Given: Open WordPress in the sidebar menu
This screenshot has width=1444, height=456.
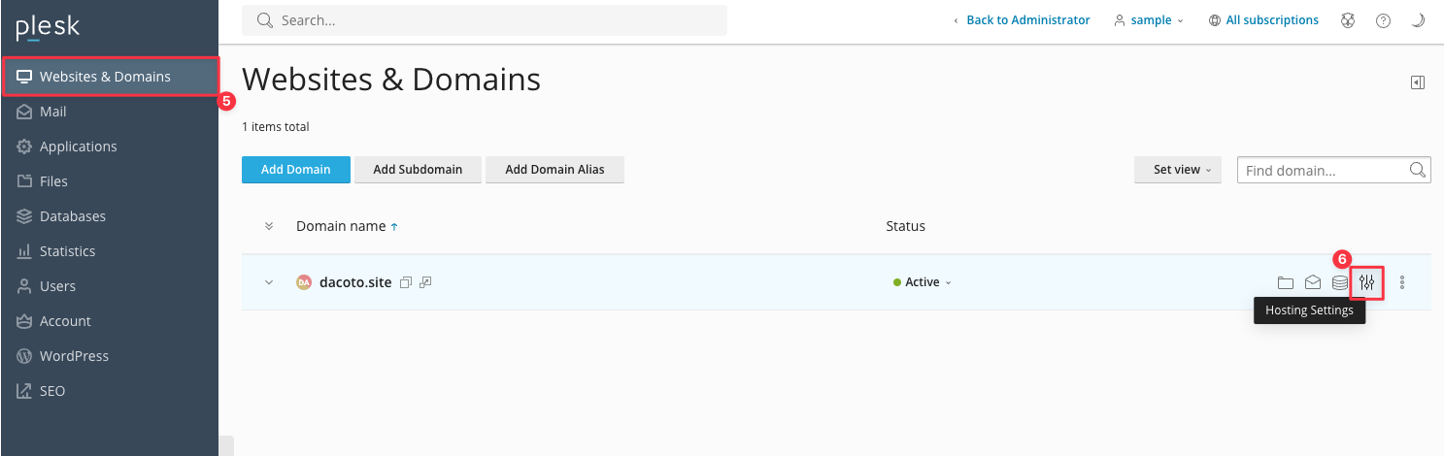Looking at the screenshot, I should click(x=74, y=356).
